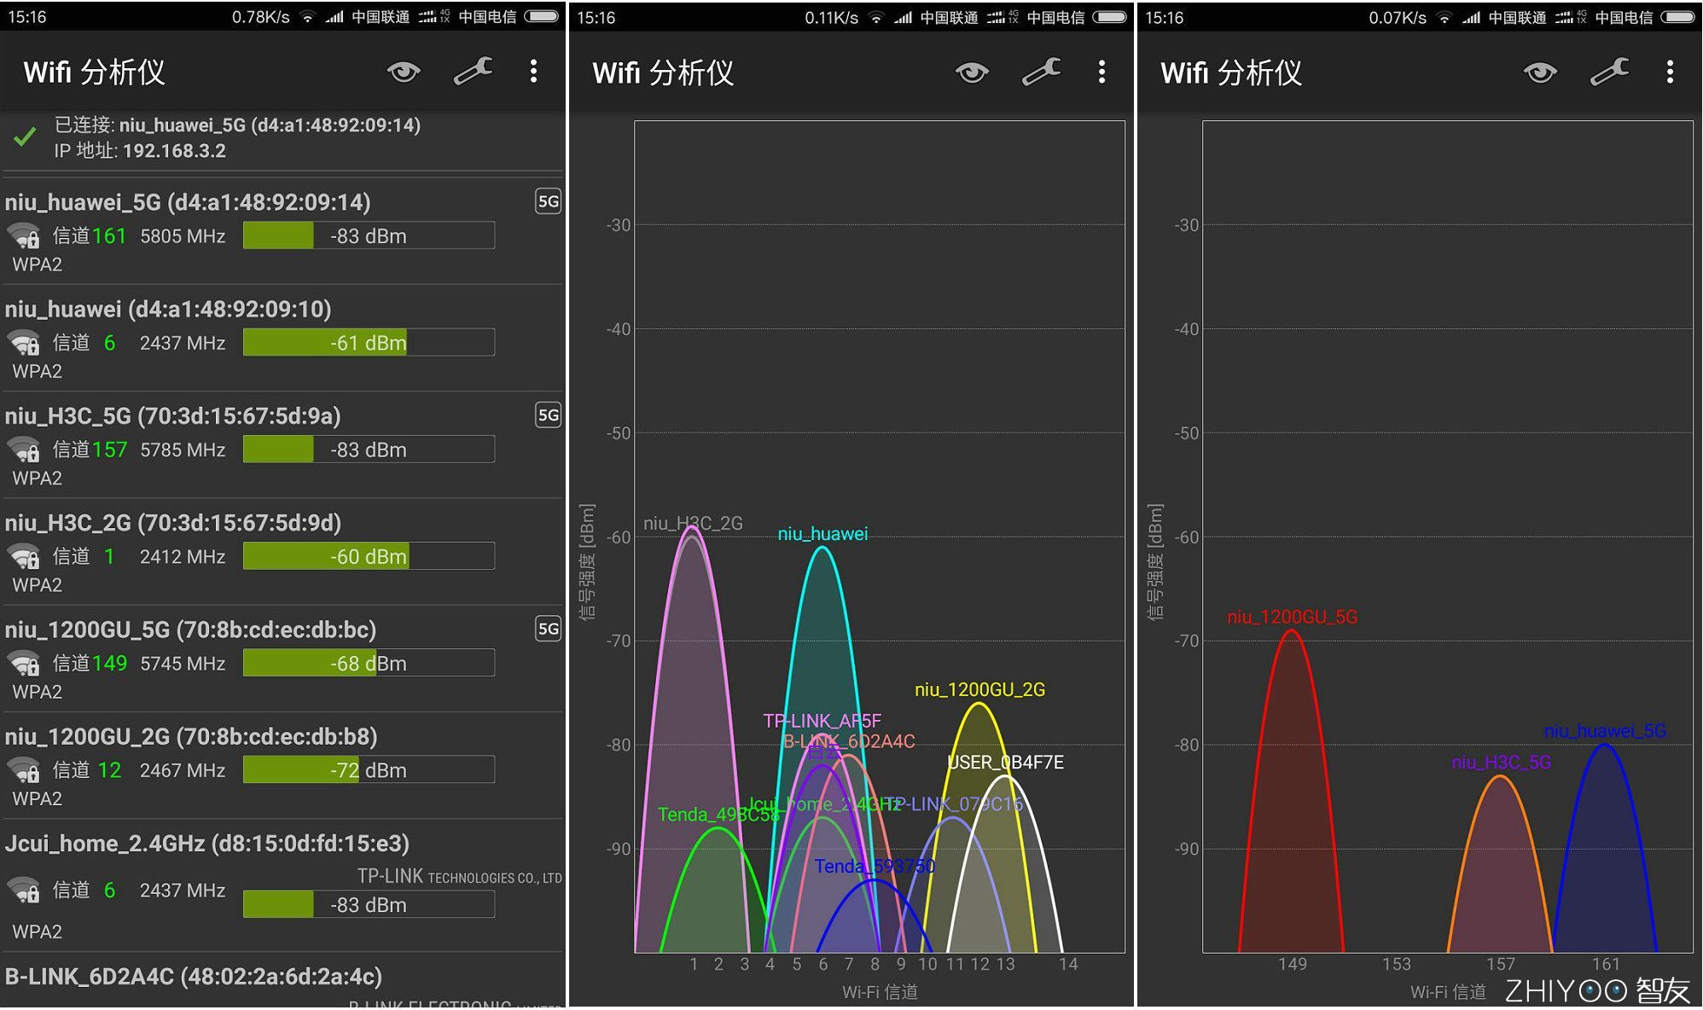Select B-LINK_6D2A4C (48:02:2a:6d:2a:4c) network title
1703x1010 pixels.
(194, 977)
